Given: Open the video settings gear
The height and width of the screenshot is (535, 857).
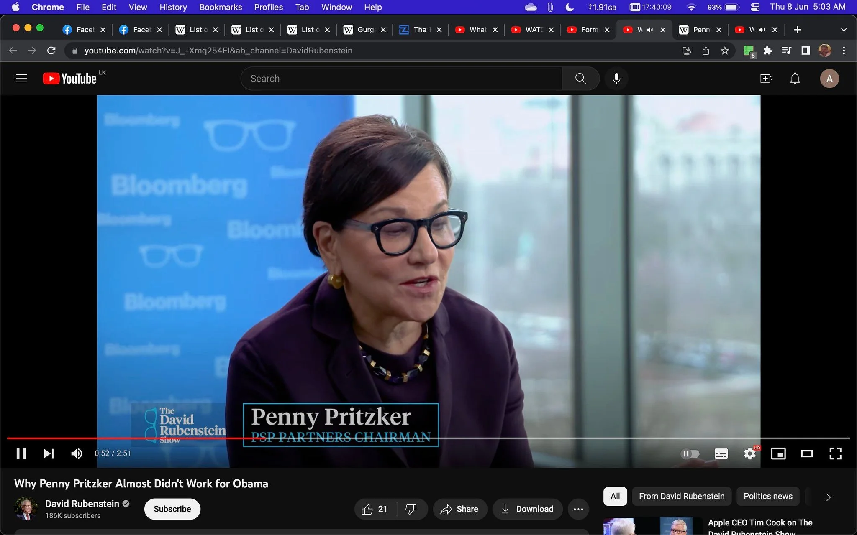Looking at the screenshot, I should 750,453.
